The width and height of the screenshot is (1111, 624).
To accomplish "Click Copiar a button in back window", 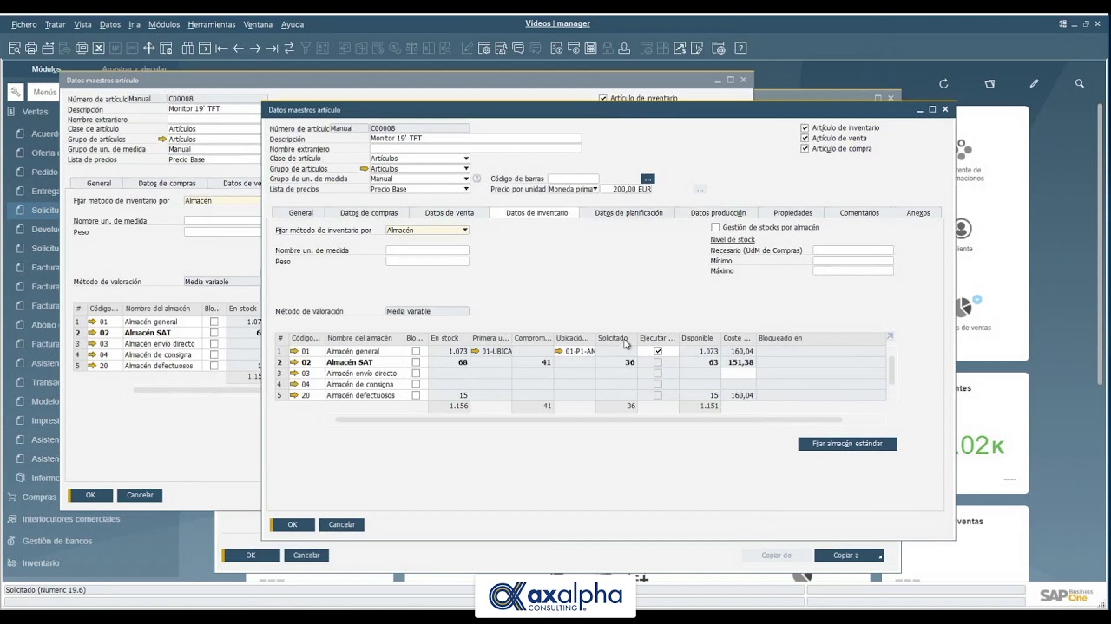I will pyautogui.click(x=849, y=556).
